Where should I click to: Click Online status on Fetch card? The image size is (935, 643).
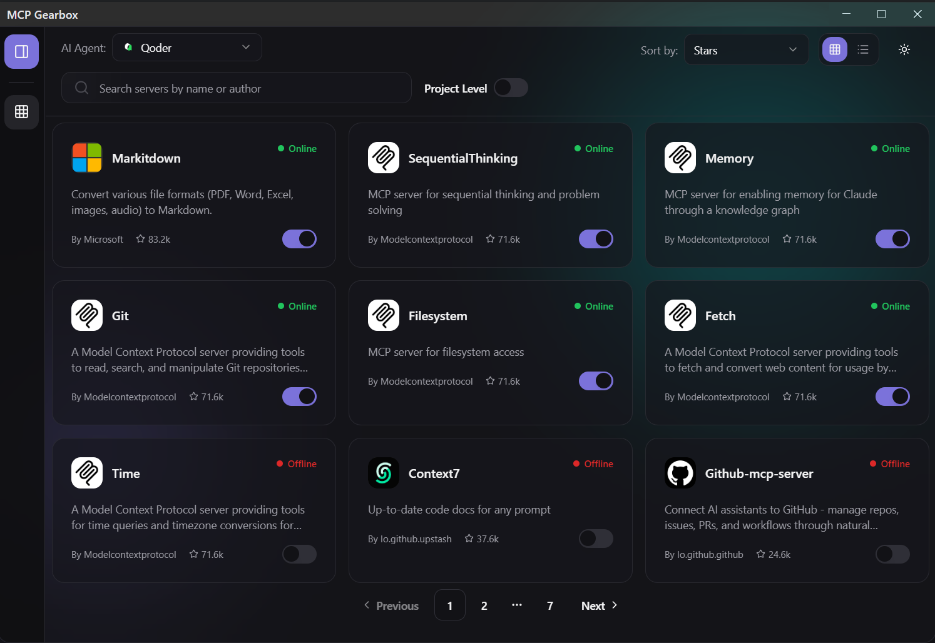[x=891, y=306]
